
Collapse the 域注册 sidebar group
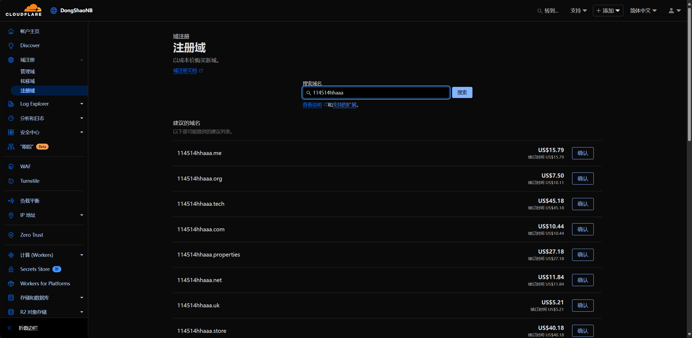81,60
